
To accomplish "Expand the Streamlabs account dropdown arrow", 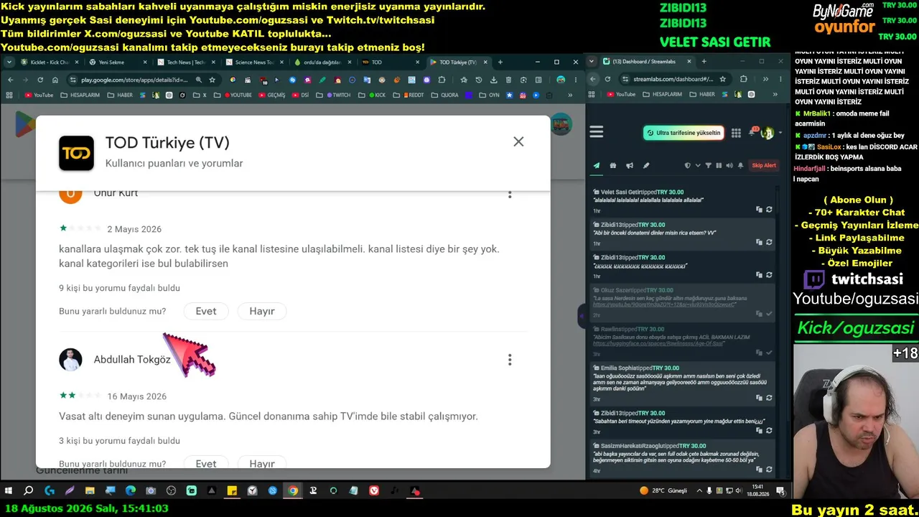I will (780, 133).
